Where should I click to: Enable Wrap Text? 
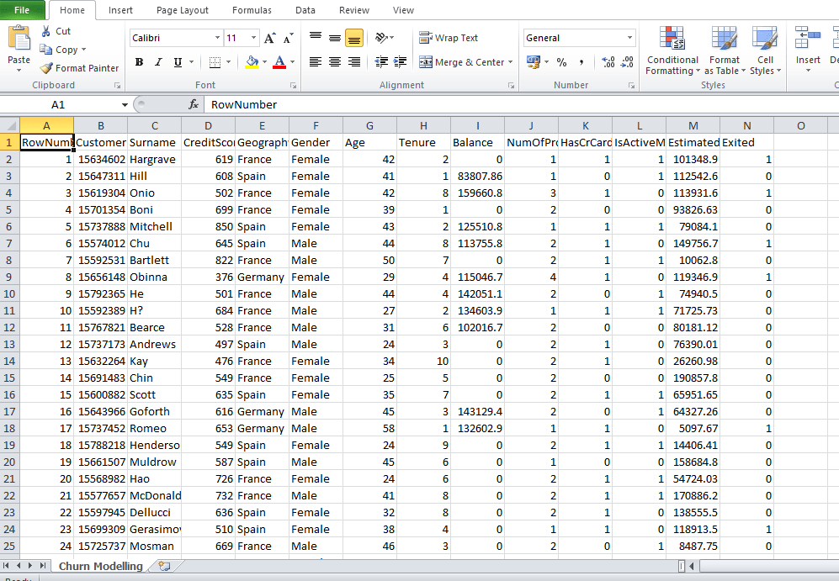coord(449,38)
